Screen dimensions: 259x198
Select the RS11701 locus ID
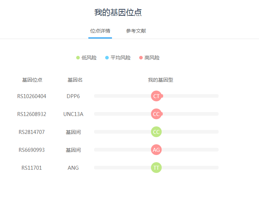point(32,168)
